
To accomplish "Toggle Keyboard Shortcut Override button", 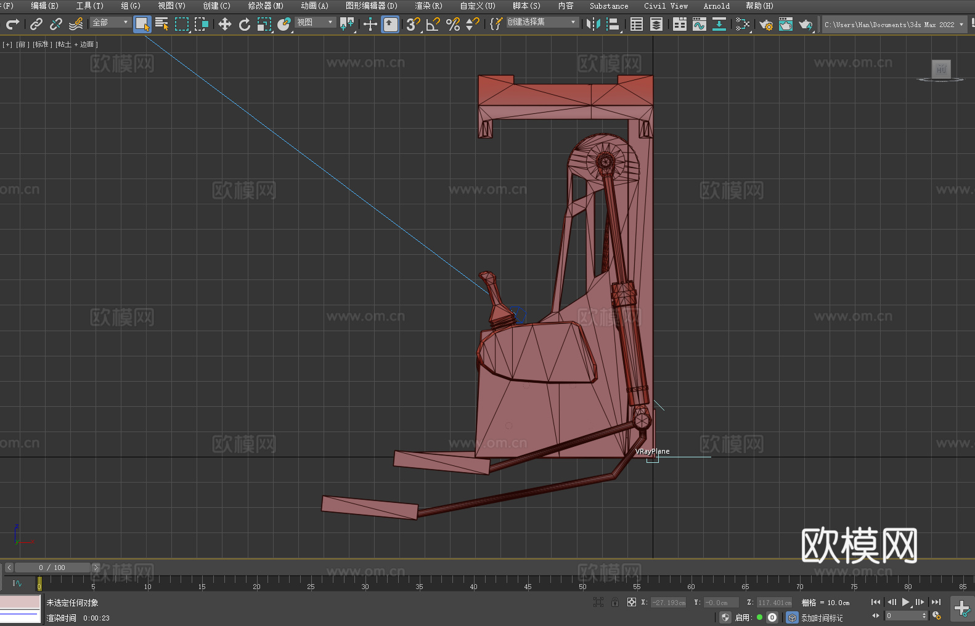I will click(390, 24).
